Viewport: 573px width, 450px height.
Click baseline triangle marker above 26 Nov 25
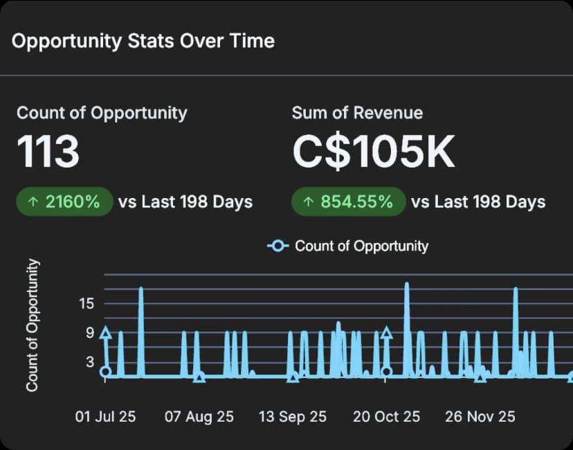pyautogui.click(x=480, y=377)
